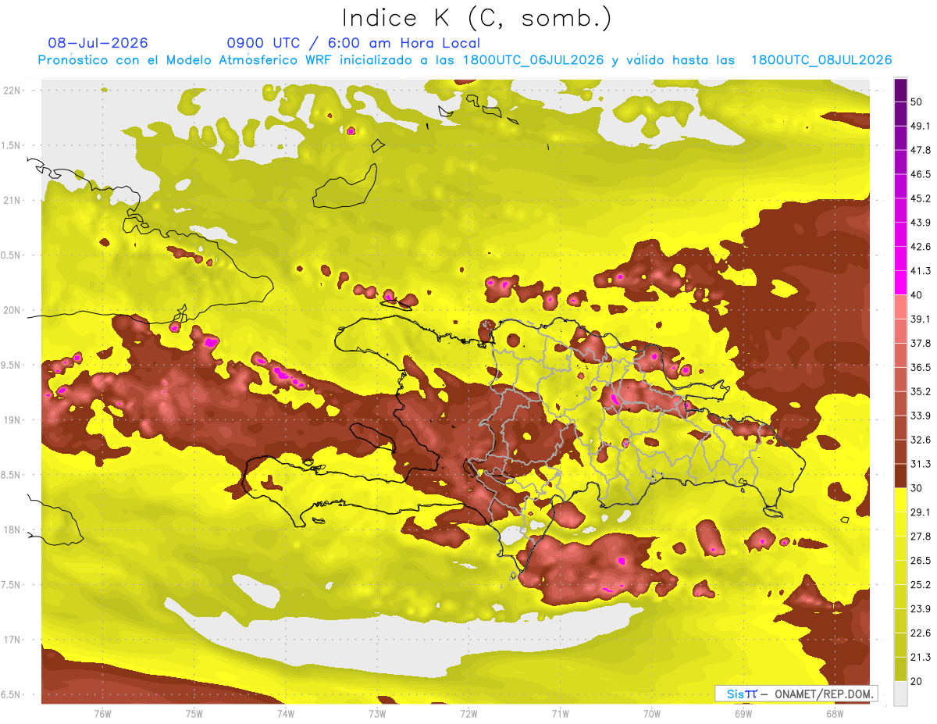Click the colorbar value '50'
Viewport: 937px width, 724px height.
[x=917, y=102]
